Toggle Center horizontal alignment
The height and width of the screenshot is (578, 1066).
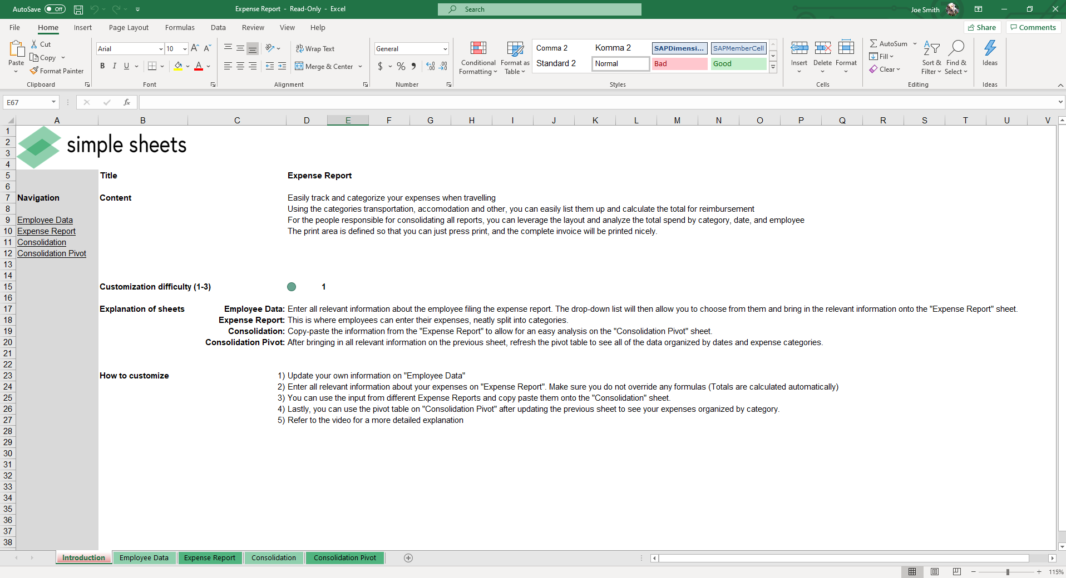(240, 66)
